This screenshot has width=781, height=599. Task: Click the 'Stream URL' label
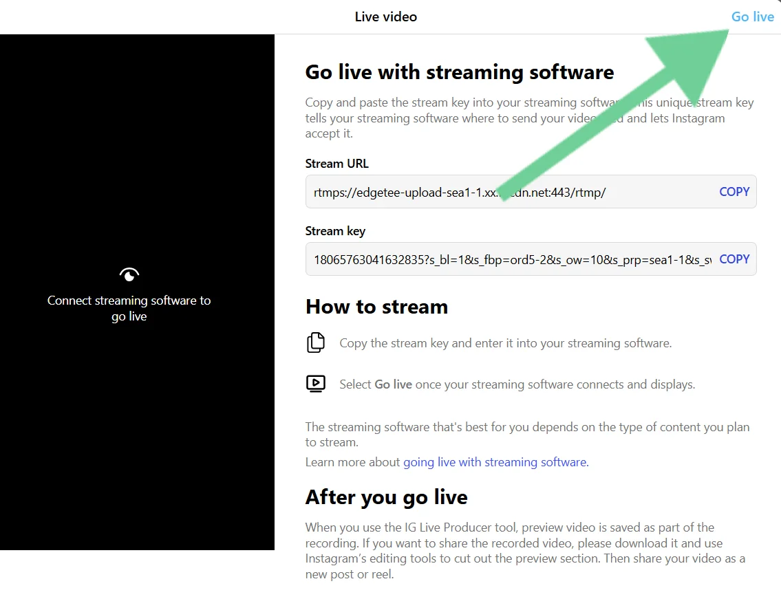pyautogui.click(x=336, y=164)
